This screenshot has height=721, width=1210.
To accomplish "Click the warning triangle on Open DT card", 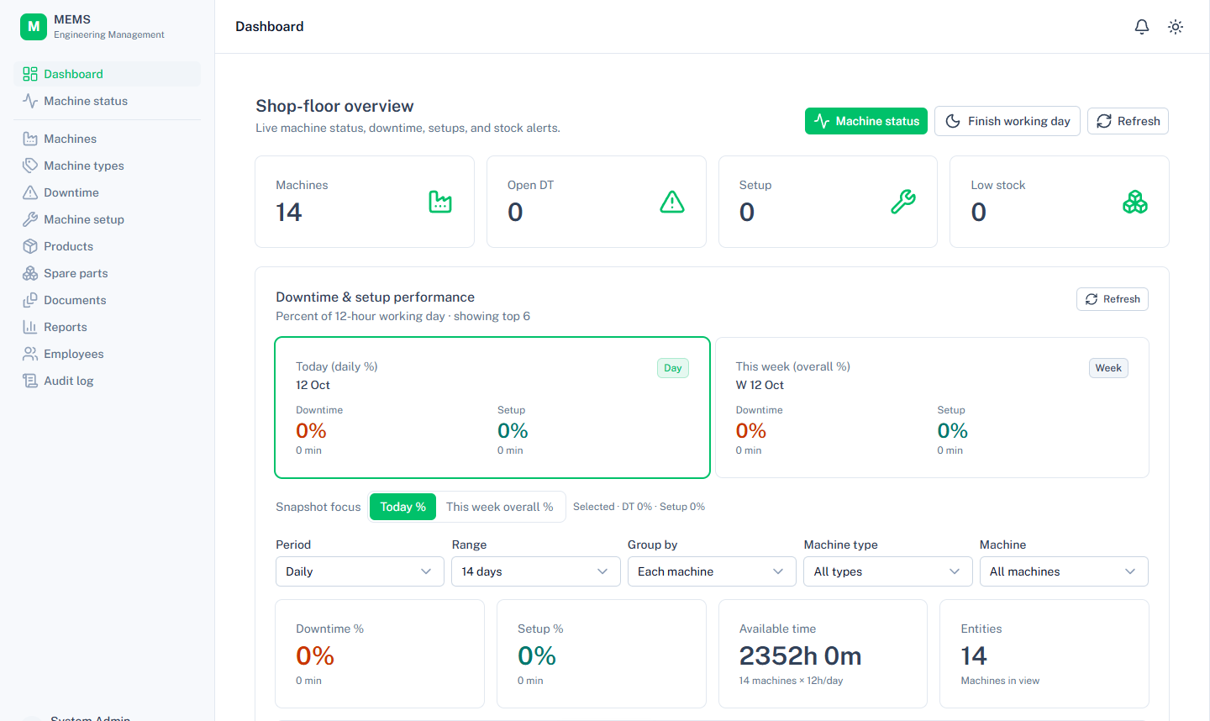I will 672,202.
